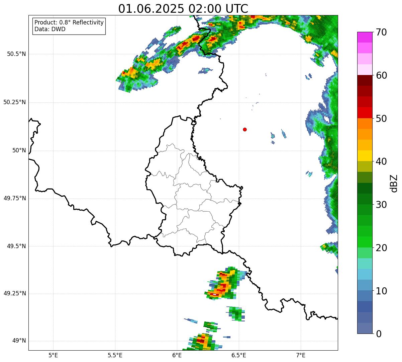Screen dimensions: 402x362
Task: Click the slate blue bottom colorbar segment
Action: 365,328
